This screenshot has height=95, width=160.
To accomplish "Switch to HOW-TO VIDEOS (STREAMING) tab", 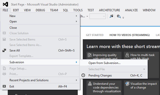I will pos(129,35).
